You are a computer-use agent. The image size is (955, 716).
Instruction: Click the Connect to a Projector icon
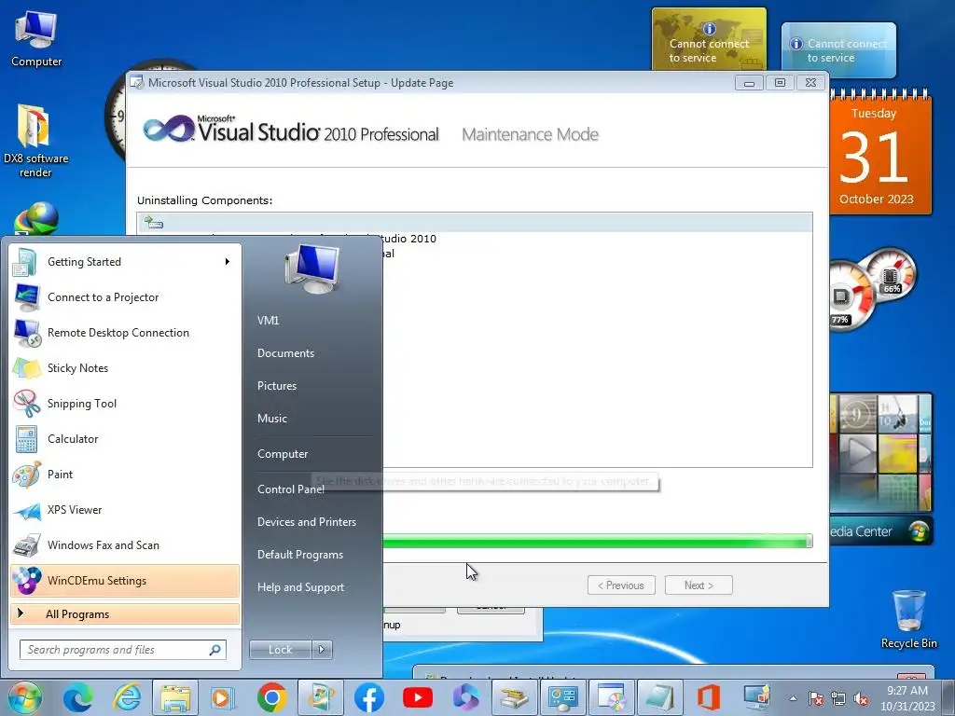(x=27, y=297)
